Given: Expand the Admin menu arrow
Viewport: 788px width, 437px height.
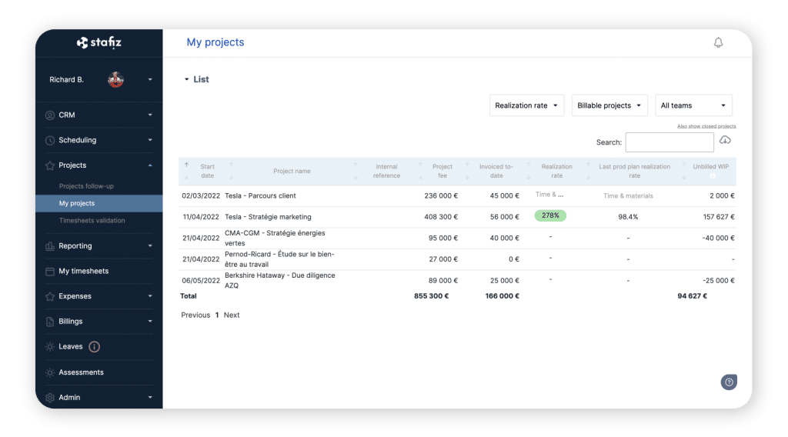Looking at the screenshot, I should 150,397.
